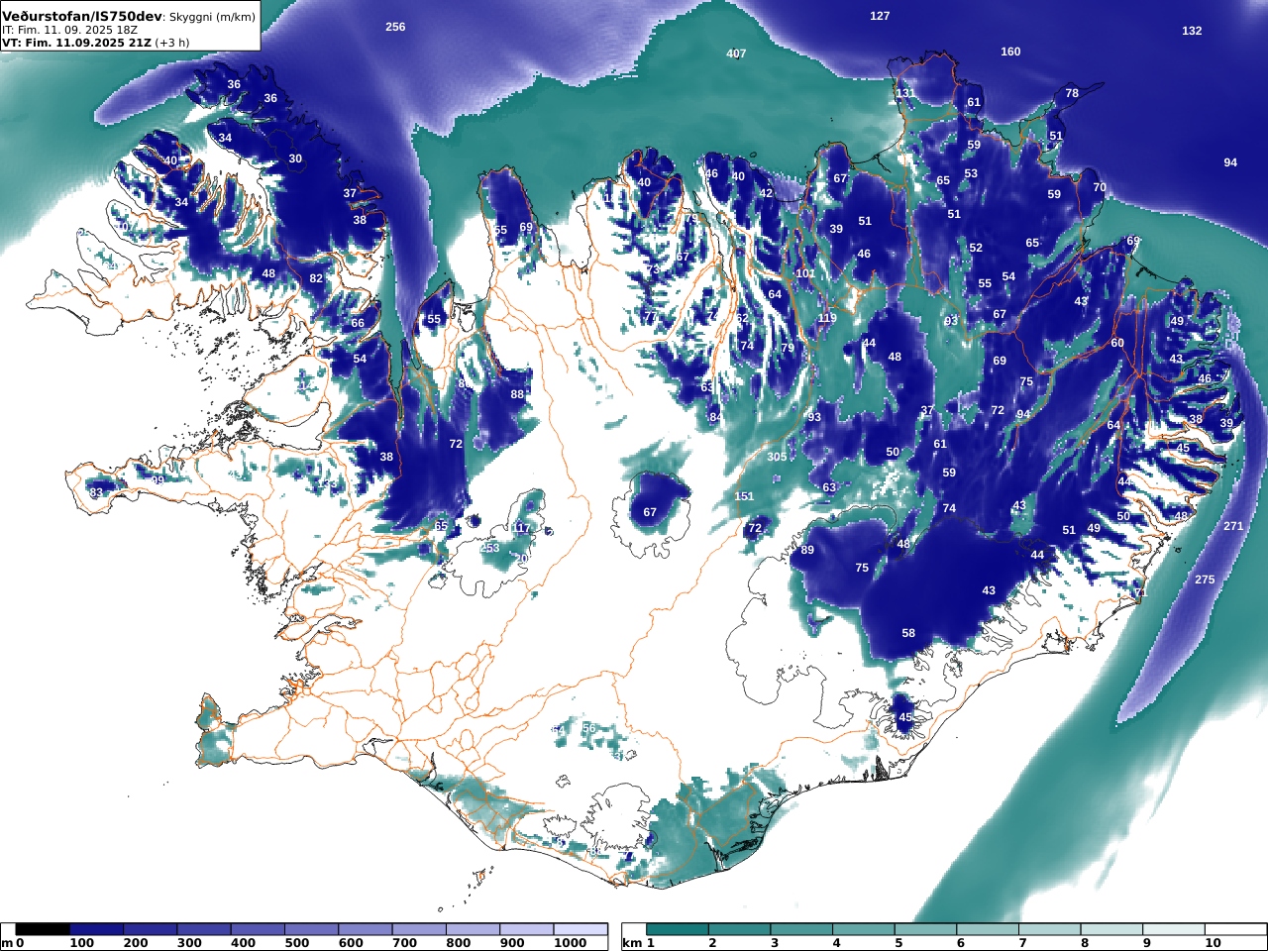
Task: Click the visibility value 71 on the coast
Action: (x=1139, y=592)
